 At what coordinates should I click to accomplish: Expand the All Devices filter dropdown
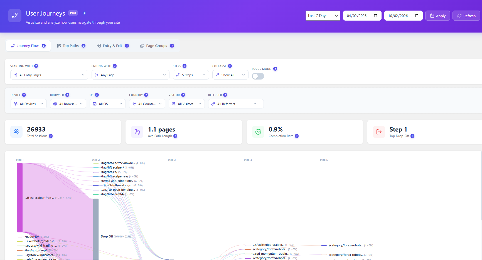(28, 103)
